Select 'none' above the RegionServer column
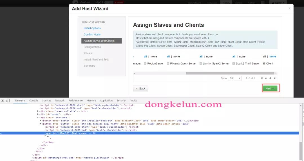This screenshot has width=304, height=161. click(154, 56)
